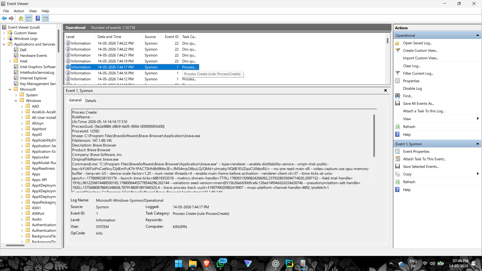
Task: Toggle the console tree toolbar icon
Action: pyautogui.click(x=29, y=18)
